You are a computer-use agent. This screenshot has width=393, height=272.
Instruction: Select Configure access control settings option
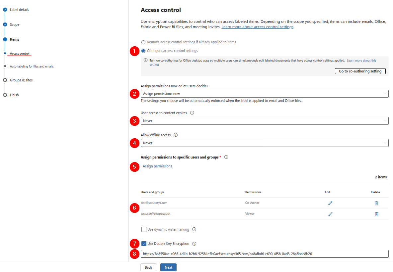click(x=143, y=51)
